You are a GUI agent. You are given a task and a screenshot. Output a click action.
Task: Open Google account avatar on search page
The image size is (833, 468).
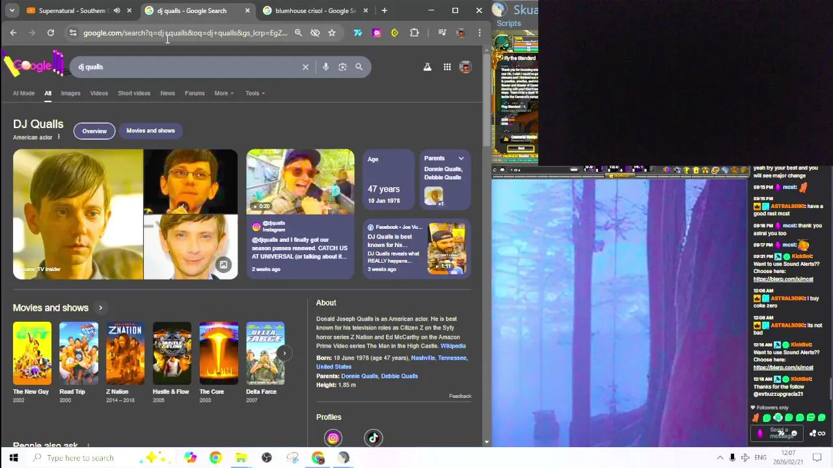pos(465,67)
